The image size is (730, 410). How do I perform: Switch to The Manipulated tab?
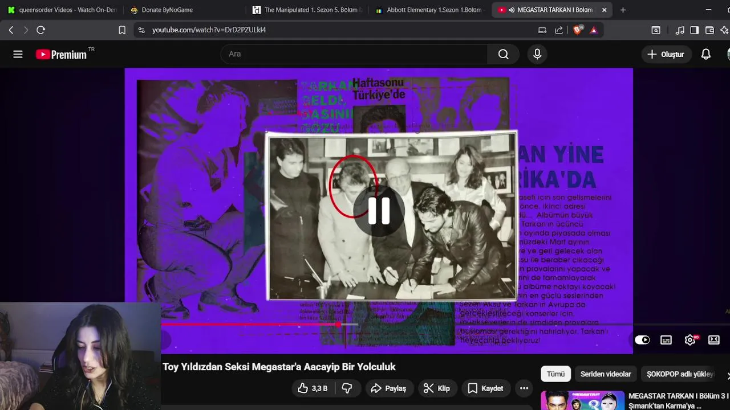[307, 10]
